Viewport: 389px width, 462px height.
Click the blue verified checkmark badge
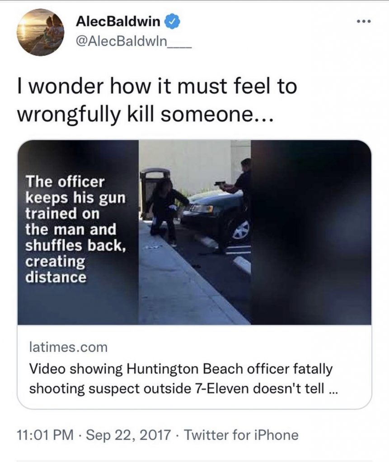(173, 22)
